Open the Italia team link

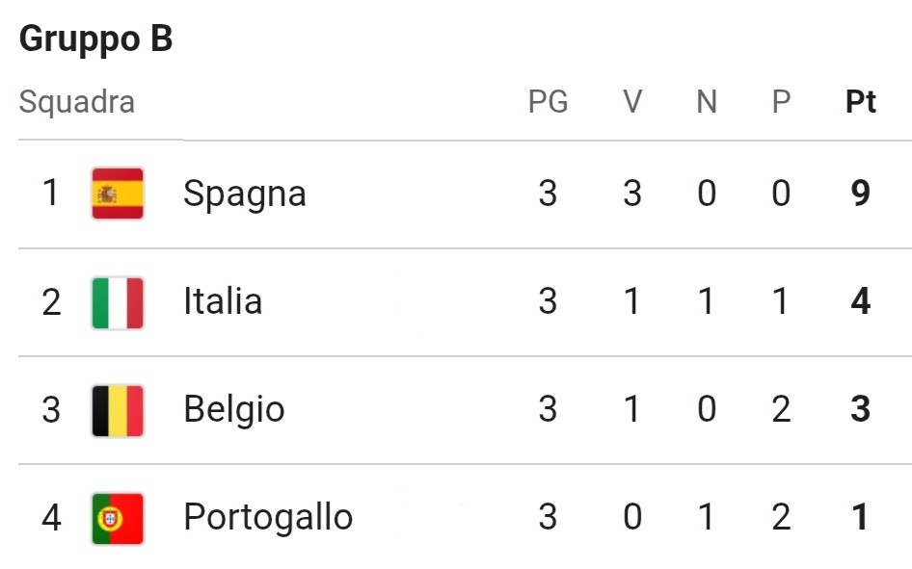pyautogui.click(x=223, y=301)
